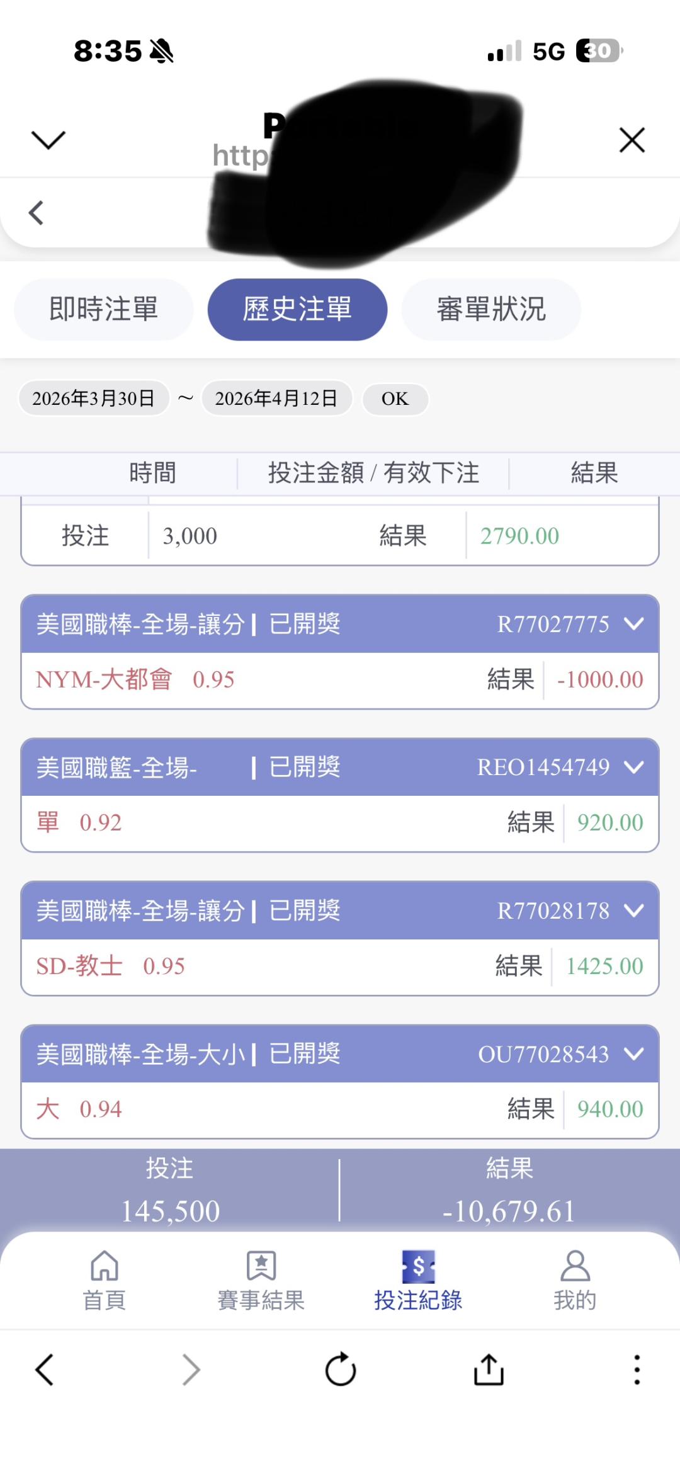Tap the 投注紀錄 betting record icon
This screenshot has height=1474, width=680.
click(x=418, y=1267)
